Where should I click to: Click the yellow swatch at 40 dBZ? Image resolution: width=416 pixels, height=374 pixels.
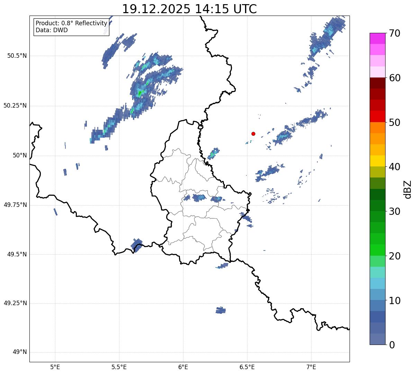[377, 161]
